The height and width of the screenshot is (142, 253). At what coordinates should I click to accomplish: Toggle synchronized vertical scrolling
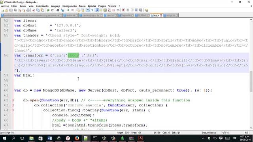pos(78,10)
